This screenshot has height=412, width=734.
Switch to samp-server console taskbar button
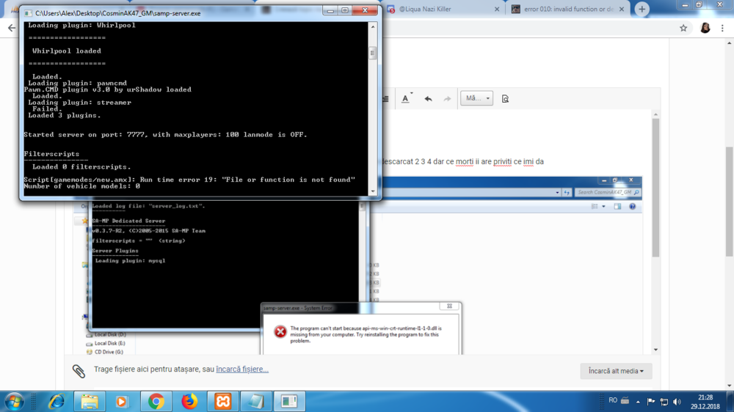[x=289, y=401]
